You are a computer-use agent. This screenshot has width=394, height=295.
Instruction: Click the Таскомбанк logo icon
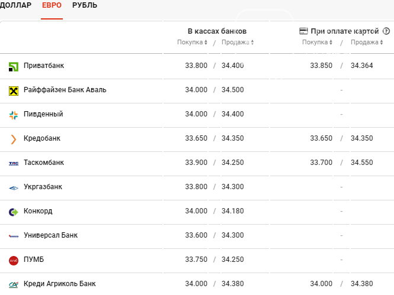(14, 164)
